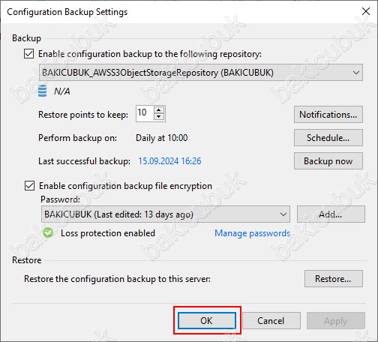Screen dimensions: 378x342
Task: Confirm settings with OK
Action: click(207, 320)
